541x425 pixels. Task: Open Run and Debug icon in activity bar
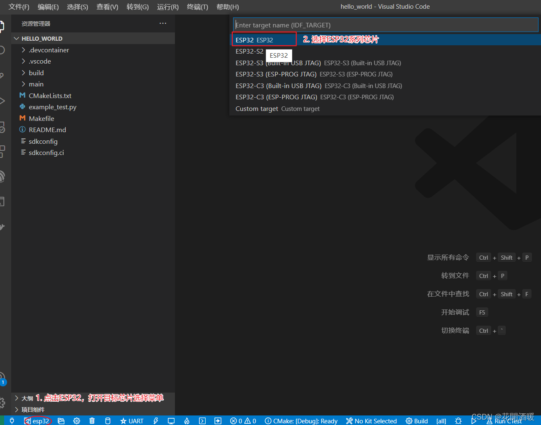pyautogui.click(x=2, y=101)
